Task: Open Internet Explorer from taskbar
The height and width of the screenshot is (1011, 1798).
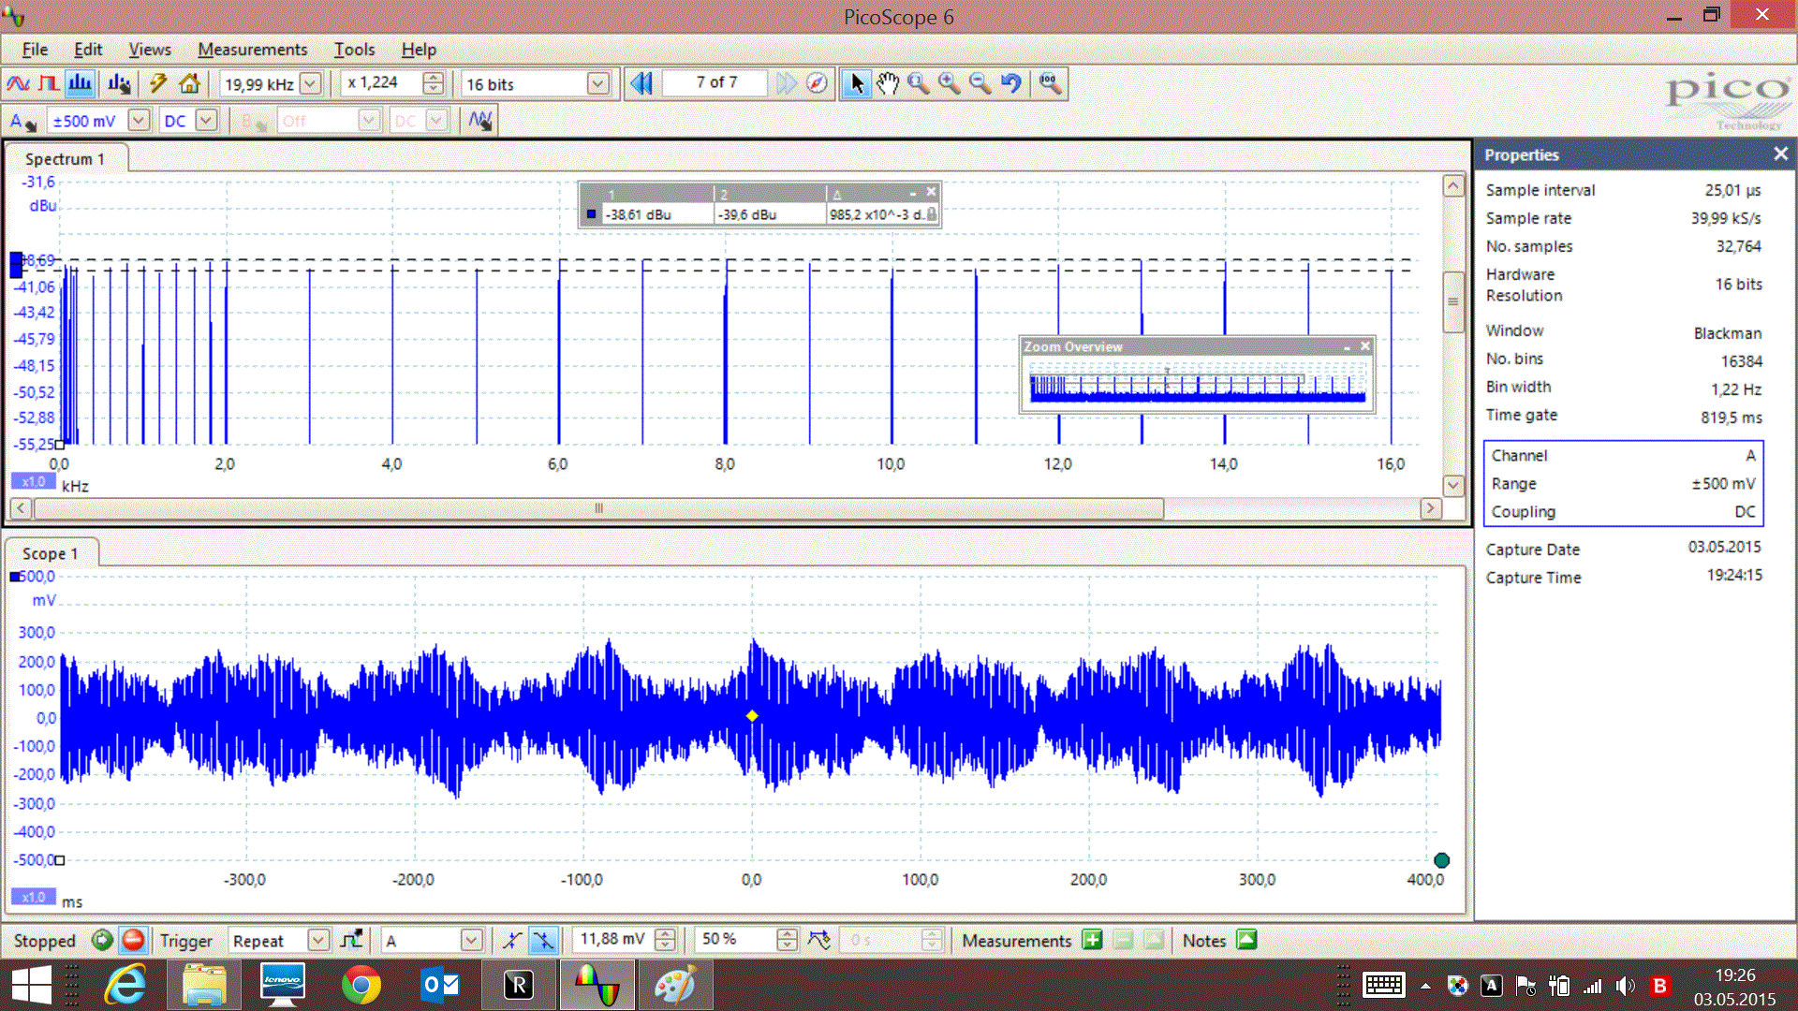Action: click(125, 985)
